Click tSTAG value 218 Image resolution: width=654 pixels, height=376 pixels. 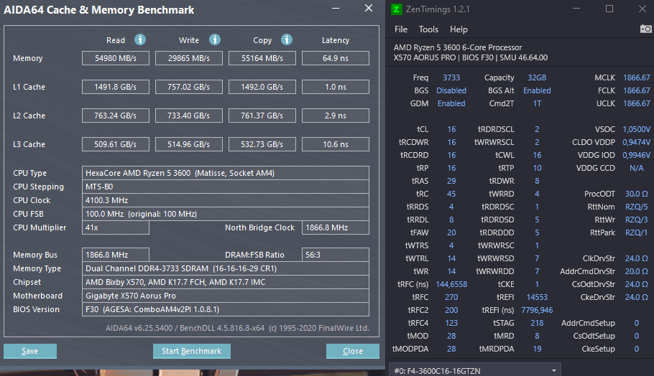pyautogui.click(x=537, y=323)
